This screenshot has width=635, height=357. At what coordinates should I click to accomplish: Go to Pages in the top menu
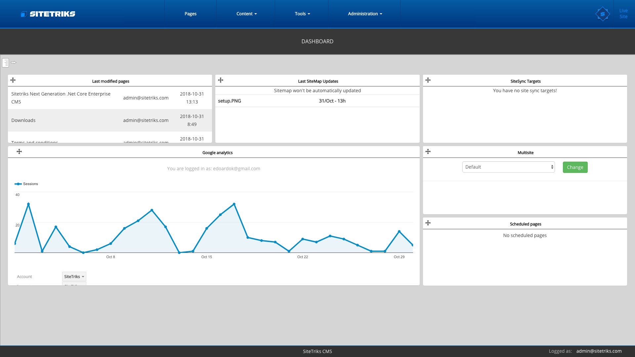click(190, 14)
